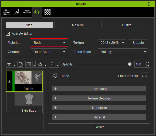Uncheck the Activate Editor checkbox

click(x=8, y=34)
